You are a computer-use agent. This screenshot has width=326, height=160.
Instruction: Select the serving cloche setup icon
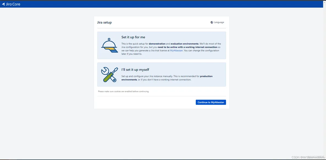click(x=109, y=45)
